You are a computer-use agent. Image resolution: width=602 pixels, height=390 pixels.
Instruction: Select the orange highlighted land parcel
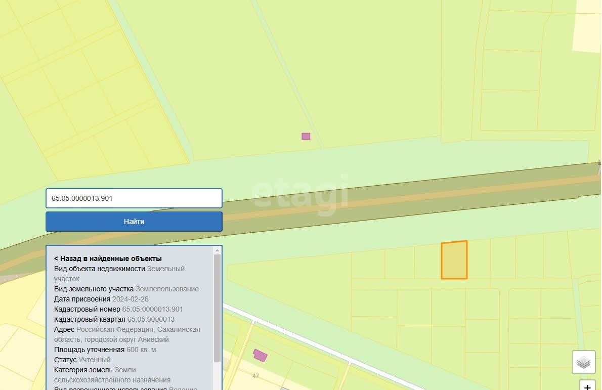point(454,260)
